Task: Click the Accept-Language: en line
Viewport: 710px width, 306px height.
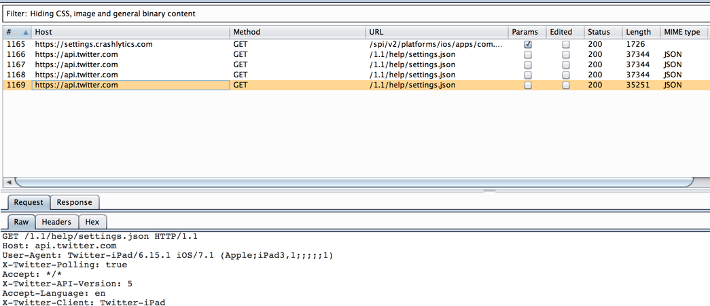Action: (x=54, y=293)
